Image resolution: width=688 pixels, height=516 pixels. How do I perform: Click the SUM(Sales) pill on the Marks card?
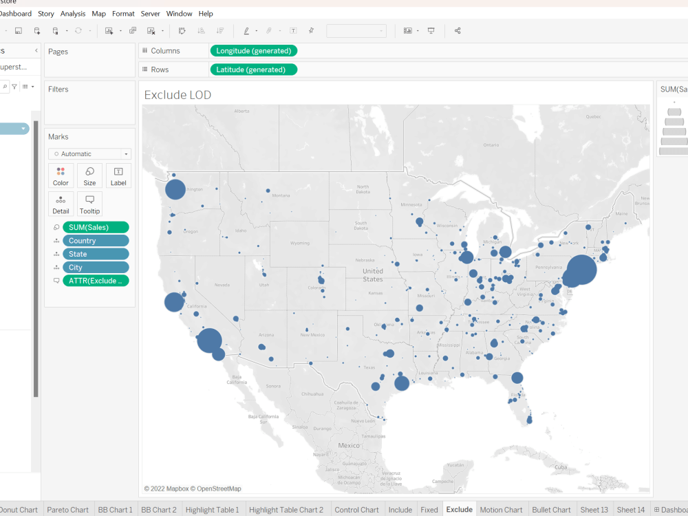pyautogui.click(x=96, y=226)
